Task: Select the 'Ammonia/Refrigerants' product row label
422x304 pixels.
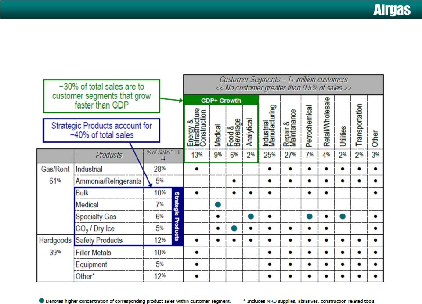Action: tap(108, 181)
